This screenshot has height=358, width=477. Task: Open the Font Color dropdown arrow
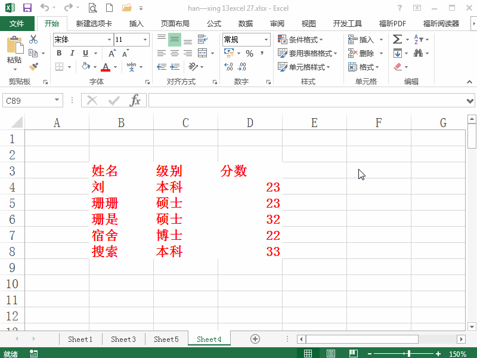[x=113, y=67]
